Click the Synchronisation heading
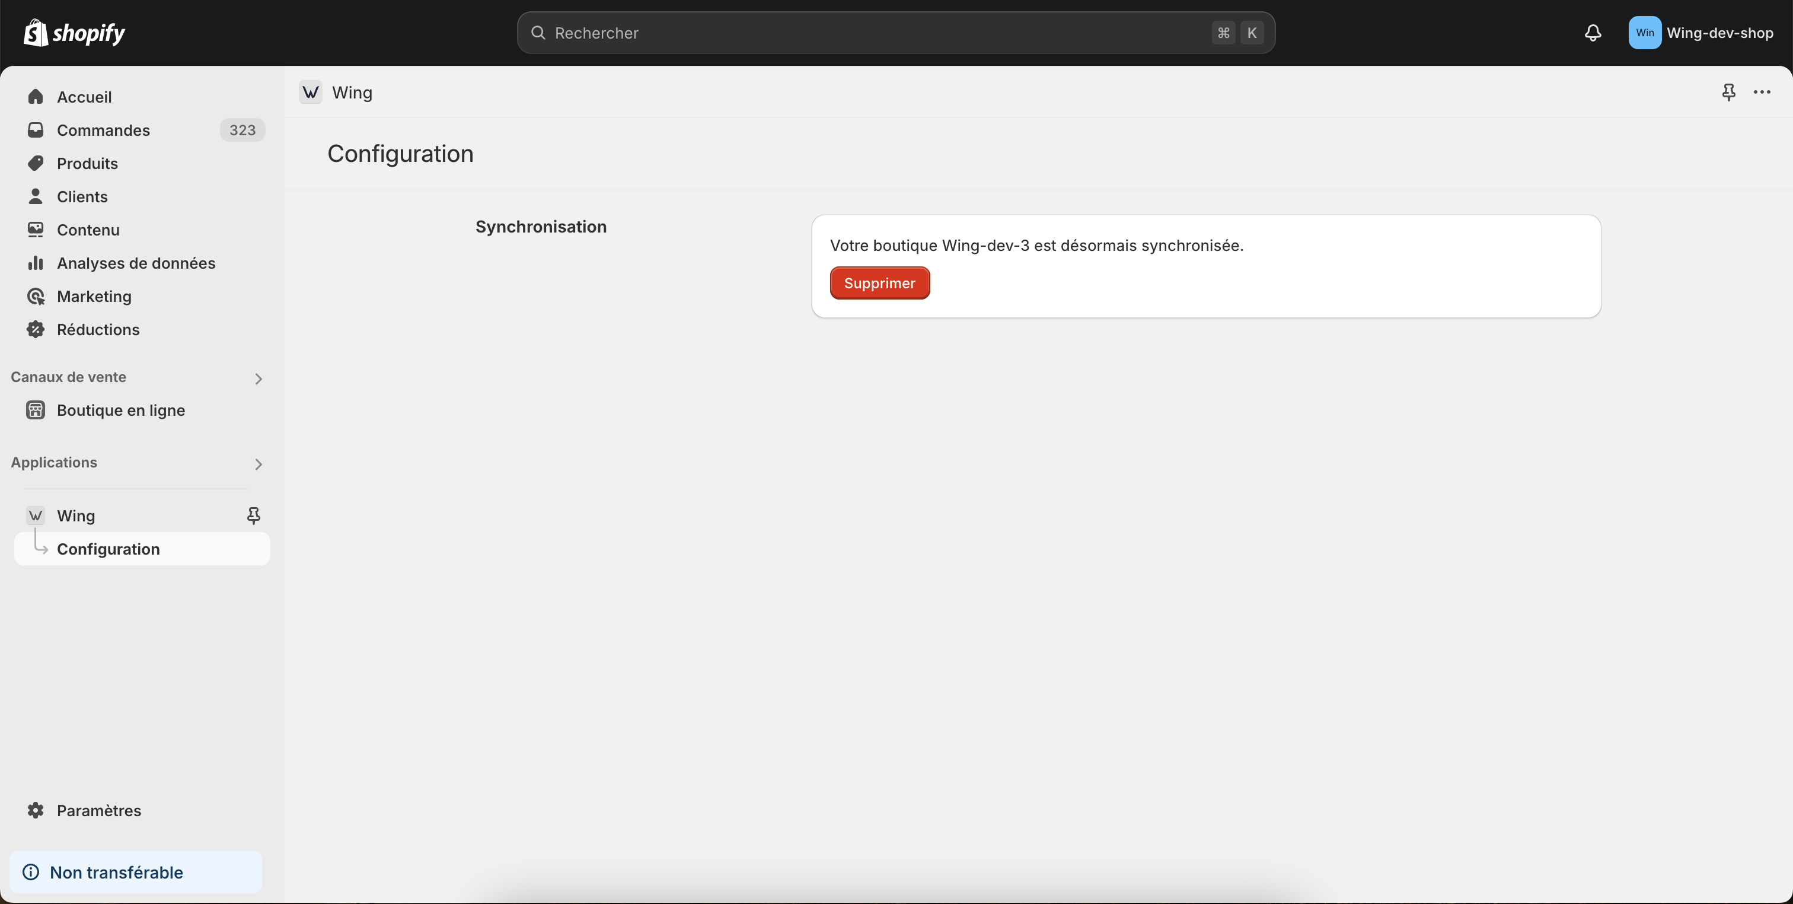This screenshot has height=904, width=1793. pyautogui.click(x=541, y=227)
